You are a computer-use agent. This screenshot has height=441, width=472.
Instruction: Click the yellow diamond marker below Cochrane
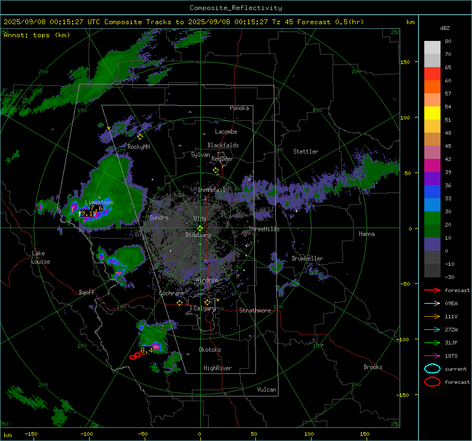coord(180,303)
